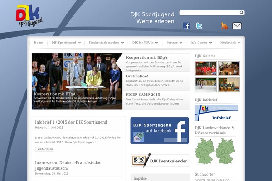Open the Deutsch-Französischen Jugendaustausch article headline

[x=69, y=166]
